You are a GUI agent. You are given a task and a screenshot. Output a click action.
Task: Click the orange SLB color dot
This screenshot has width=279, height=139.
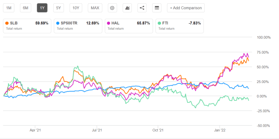[7, 23]
